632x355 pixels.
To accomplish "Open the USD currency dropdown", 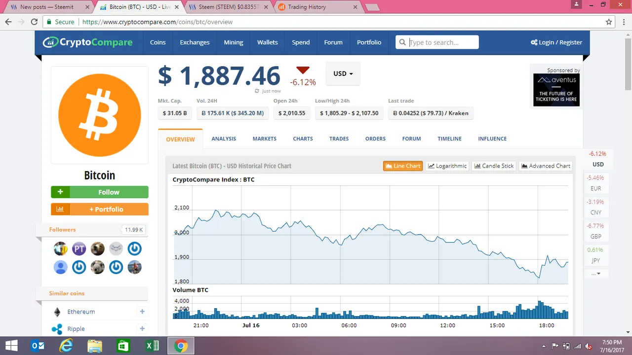I will click(343, 73).
